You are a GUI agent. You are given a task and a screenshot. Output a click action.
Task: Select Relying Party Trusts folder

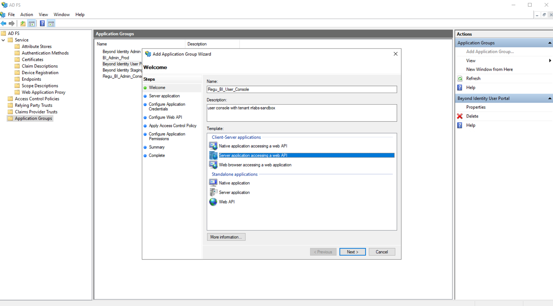click(33, 105)
